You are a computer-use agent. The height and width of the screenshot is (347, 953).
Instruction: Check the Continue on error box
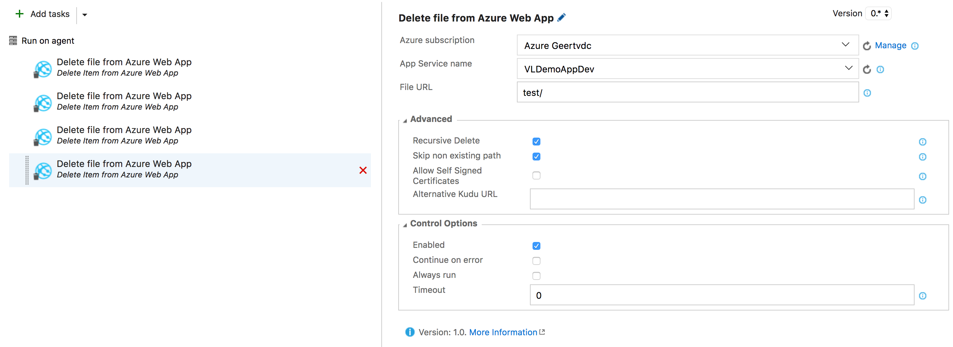536,261
